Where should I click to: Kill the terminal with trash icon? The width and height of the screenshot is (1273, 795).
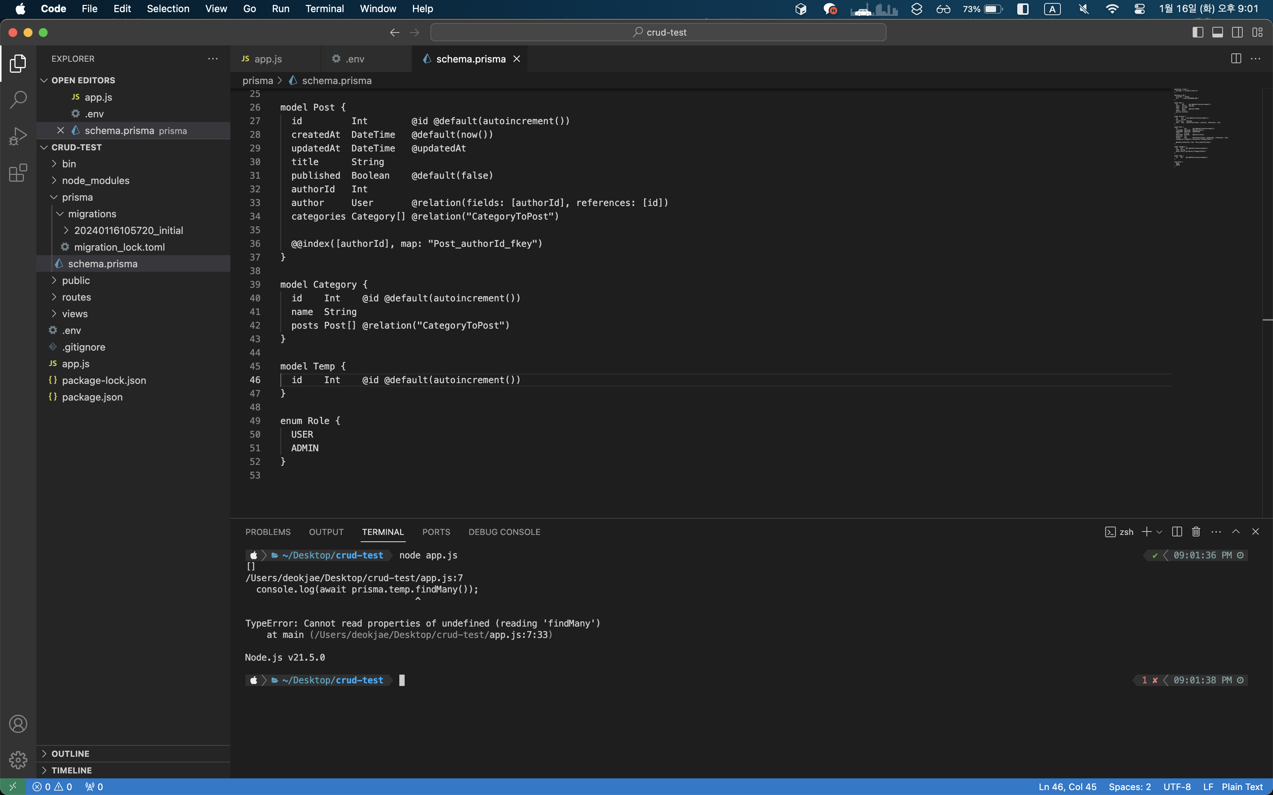pos(1196,532)
